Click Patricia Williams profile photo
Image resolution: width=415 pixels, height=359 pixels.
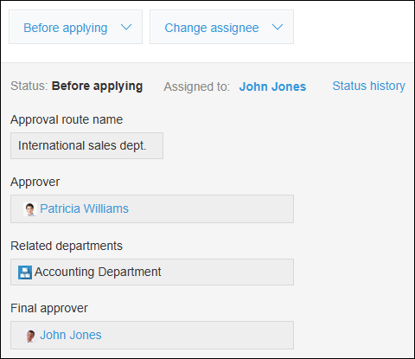click(x=30, y=209)
